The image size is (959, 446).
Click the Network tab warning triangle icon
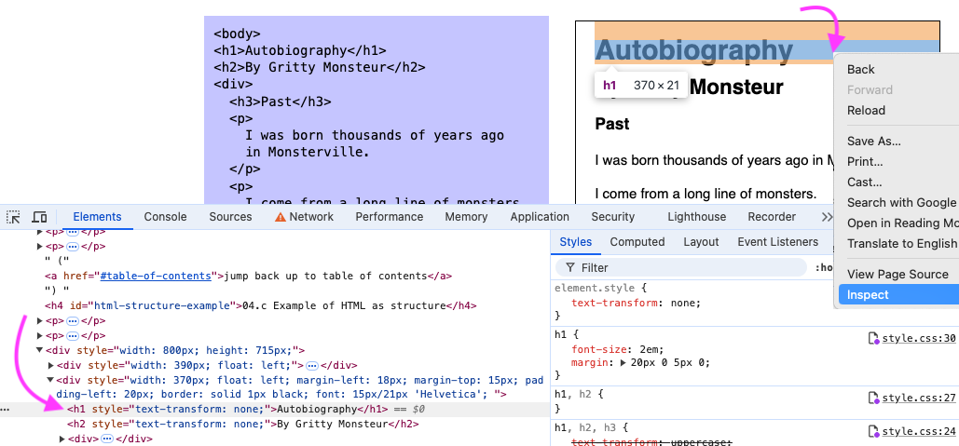[280, 217]
